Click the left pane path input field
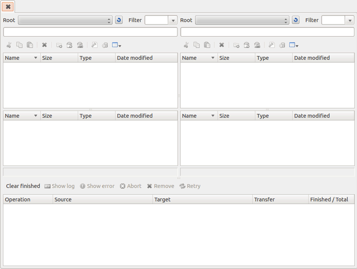 click(x=90, y=32)
